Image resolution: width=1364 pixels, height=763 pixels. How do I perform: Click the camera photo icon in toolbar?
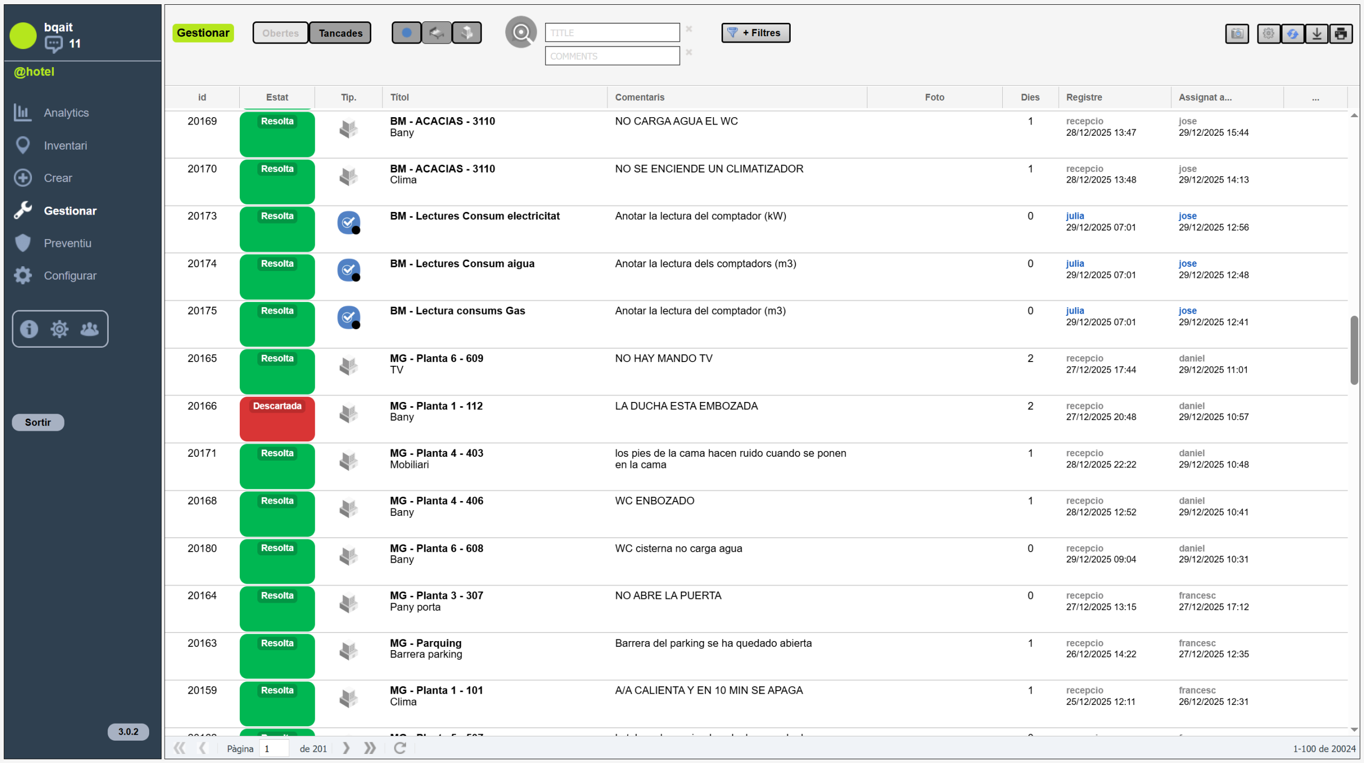[x=1236, y=34]
